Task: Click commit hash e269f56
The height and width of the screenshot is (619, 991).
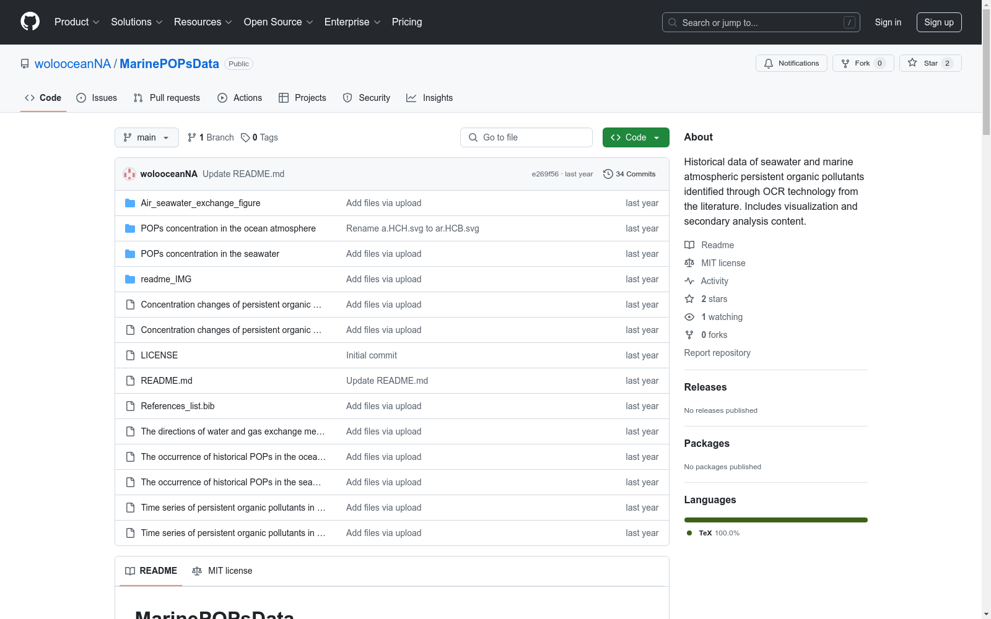Action: [545, 174]
